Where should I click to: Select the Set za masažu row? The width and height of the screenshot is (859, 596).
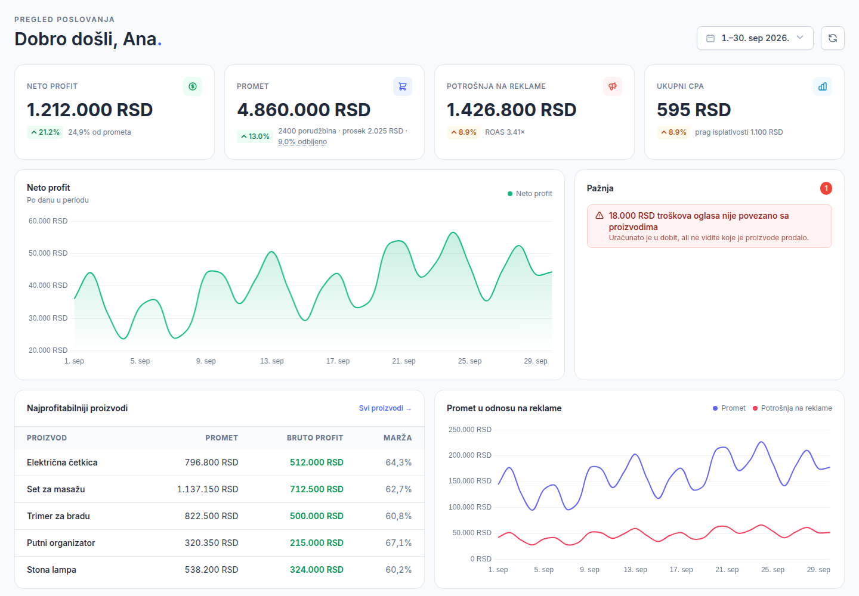(x=220, y=489)
